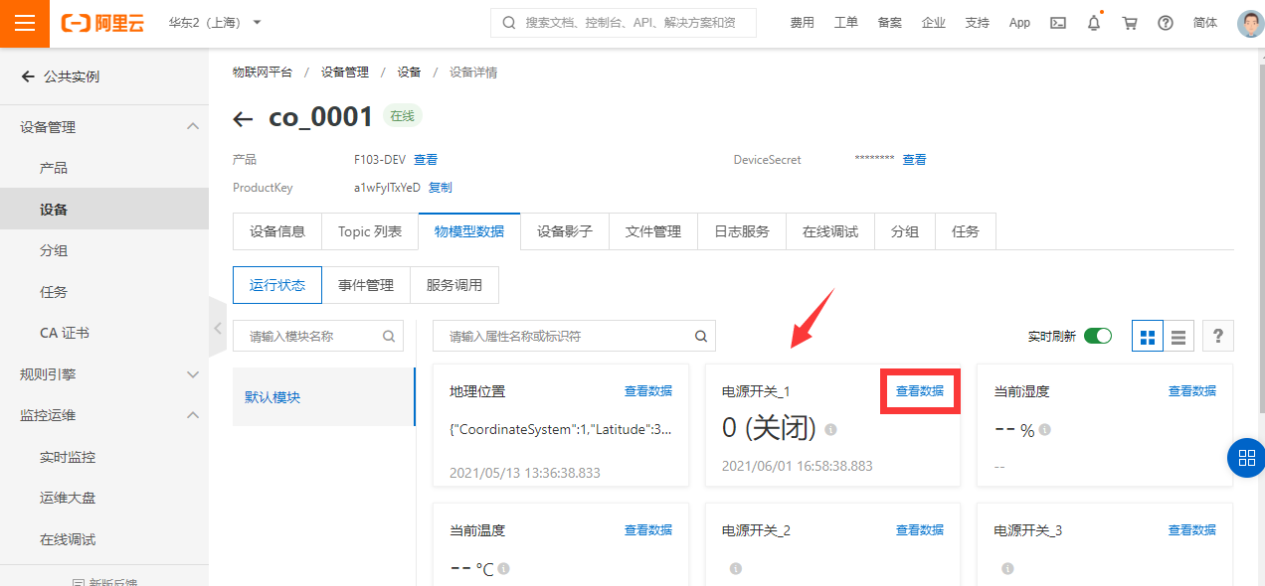
Task: View data for 地理位置
Action: (x=648, y=391)
